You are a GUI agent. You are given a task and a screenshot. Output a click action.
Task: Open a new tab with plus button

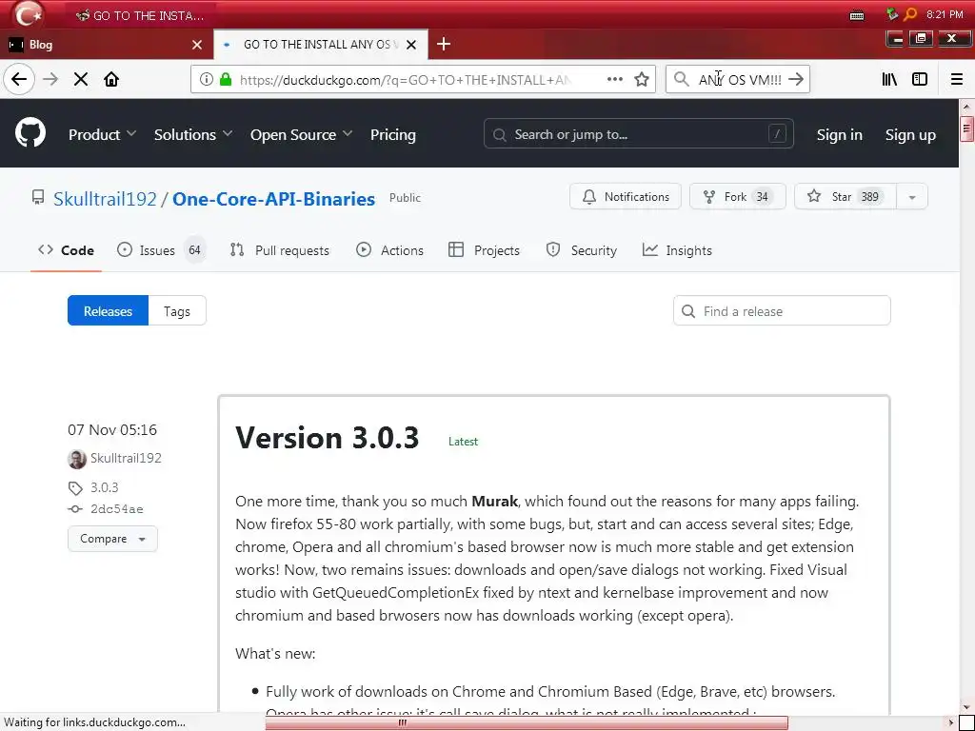444,44
